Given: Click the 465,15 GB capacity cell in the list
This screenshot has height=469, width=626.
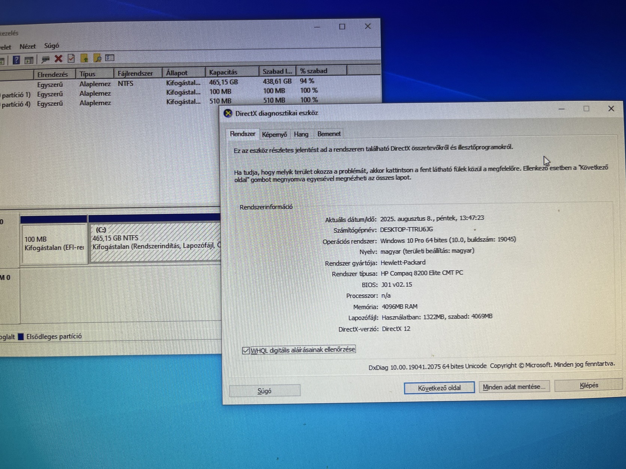Looking at the screenshot, I should 224,82.
